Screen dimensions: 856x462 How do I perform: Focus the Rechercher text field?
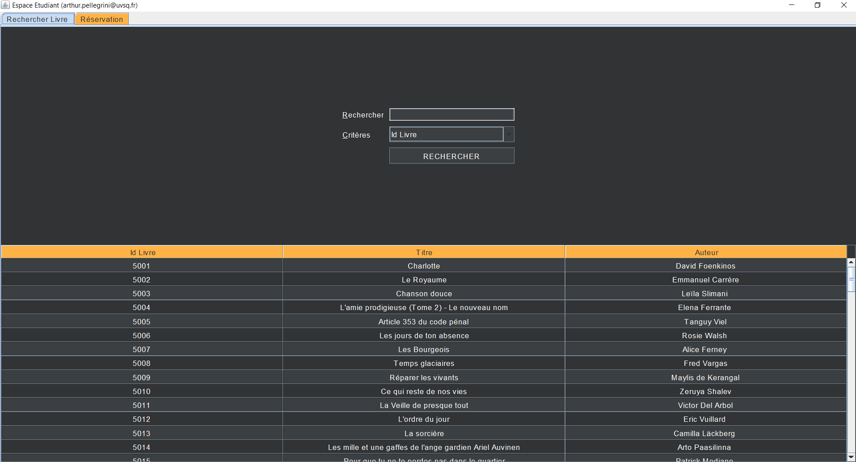451,115
